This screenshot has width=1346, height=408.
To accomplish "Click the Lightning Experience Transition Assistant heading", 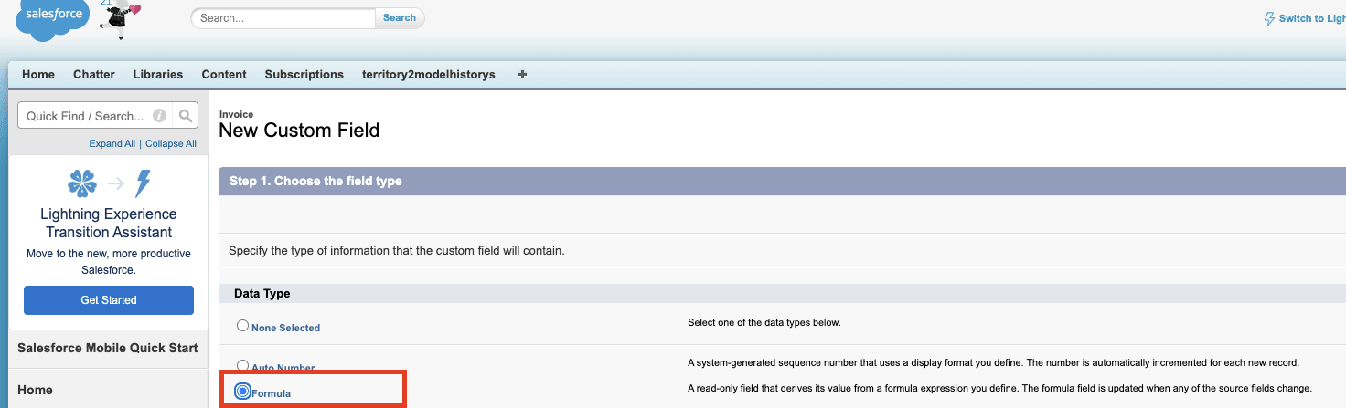I will [x=109, y=223].
